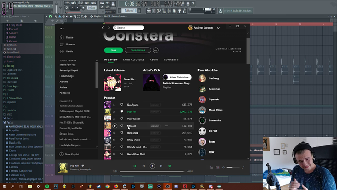Screen dimensions: 337x190
Task: Open Spotify from the Windows taskbar
Action: tap(47, 186)
